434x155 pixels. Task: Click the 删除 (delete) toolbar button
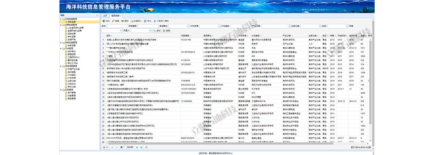click(125, 21)
